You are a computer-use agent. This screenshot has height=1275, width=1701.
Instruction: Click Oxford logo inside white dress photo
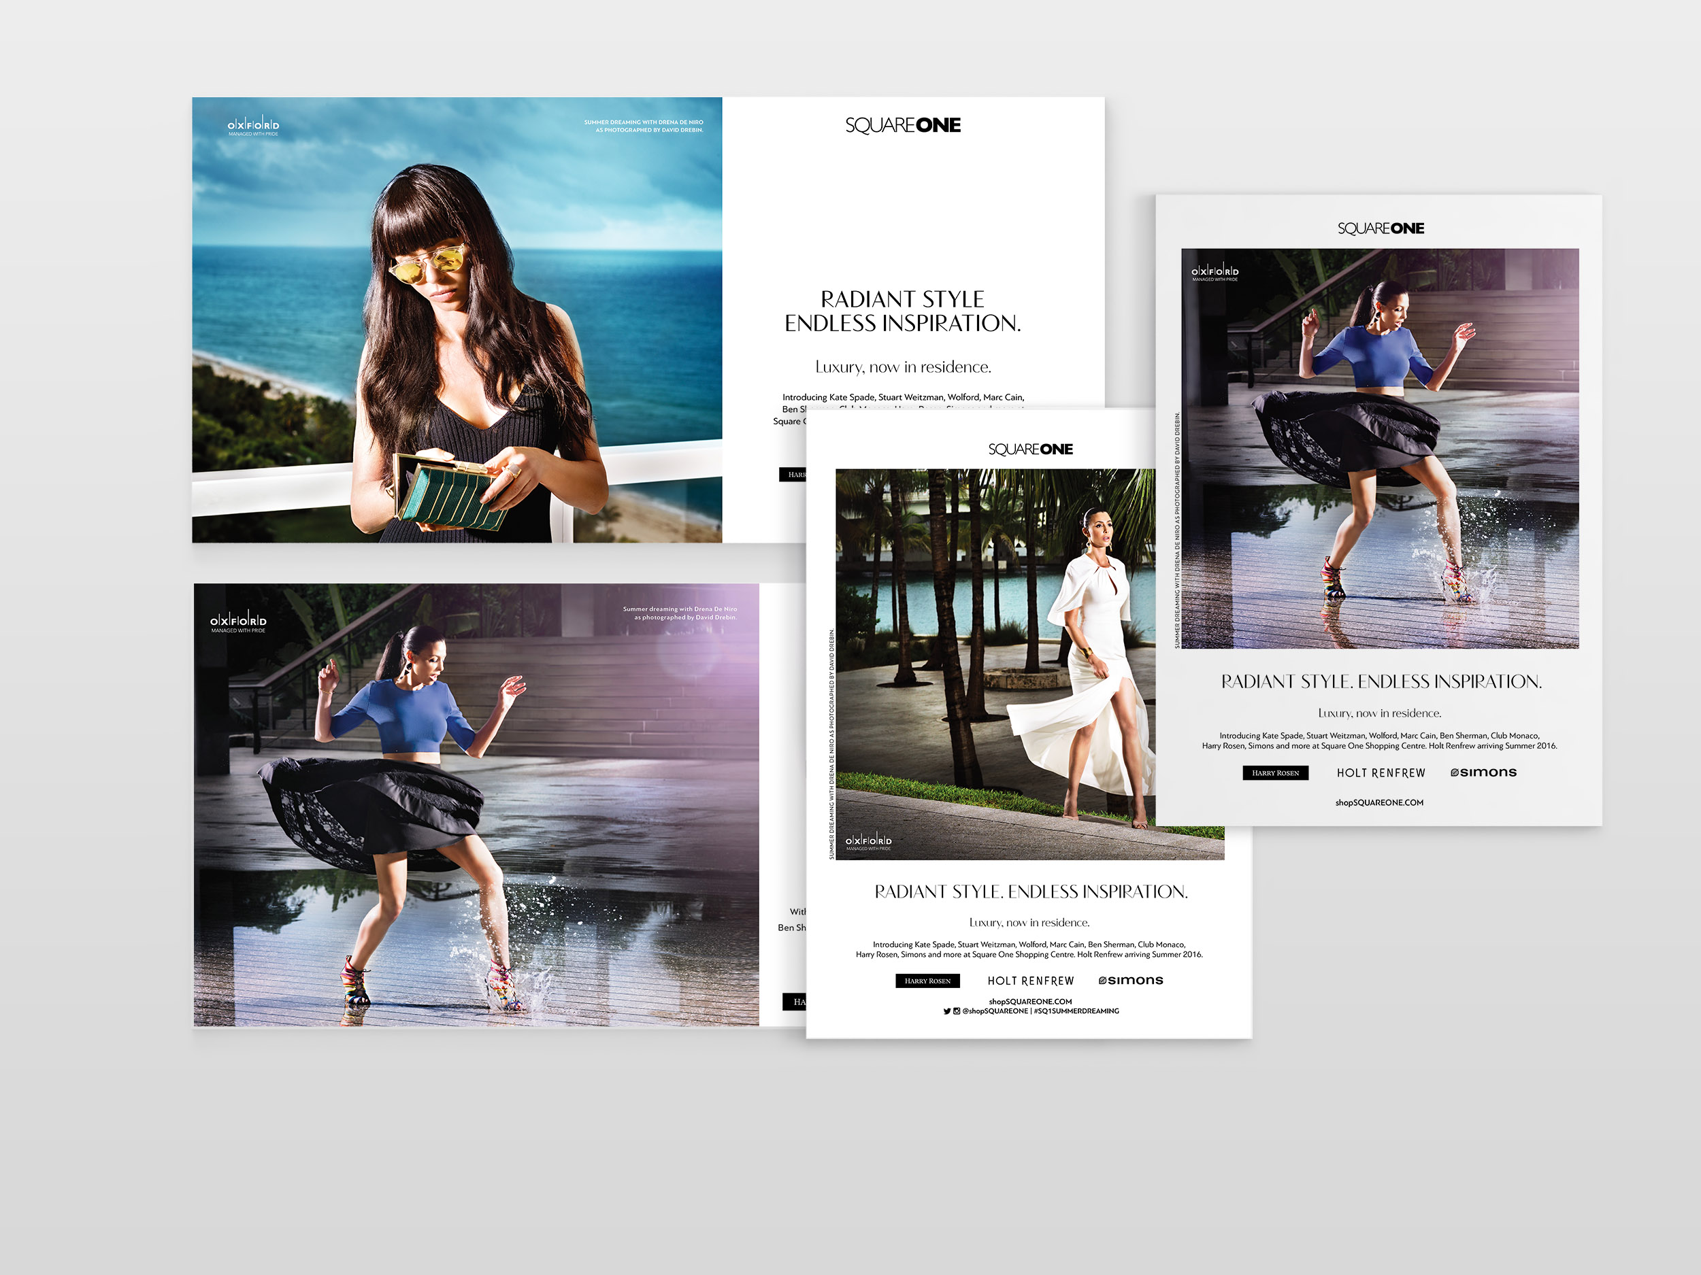pyautogui.click(x=869, y=843)
